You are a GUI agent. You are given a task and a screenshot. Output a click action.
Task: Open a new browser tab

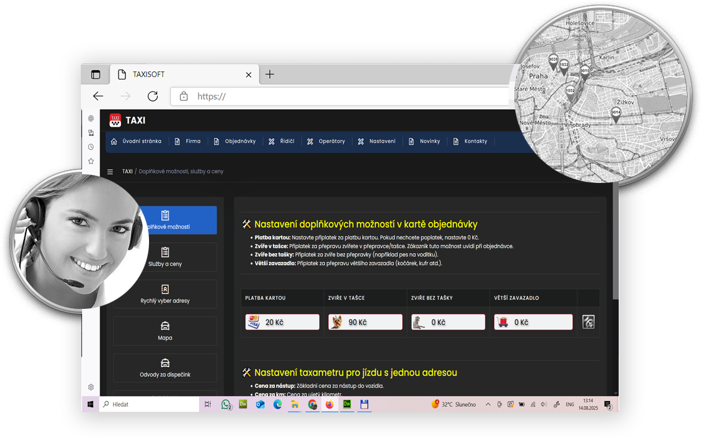coord(269,75)
